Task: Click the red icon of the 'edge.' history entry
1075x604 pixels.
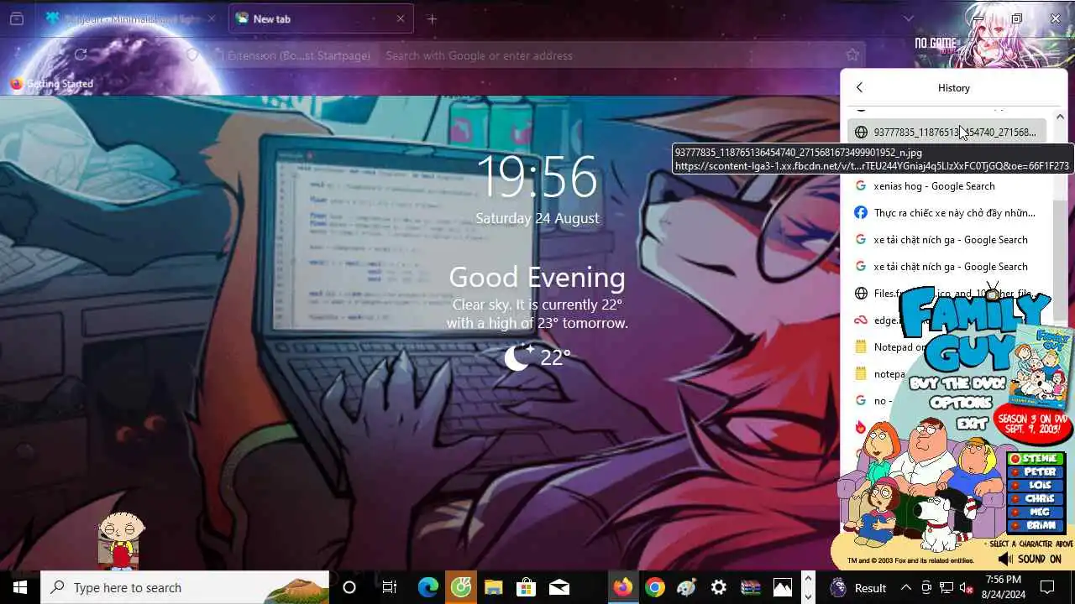Action: (x=860, y=320)
